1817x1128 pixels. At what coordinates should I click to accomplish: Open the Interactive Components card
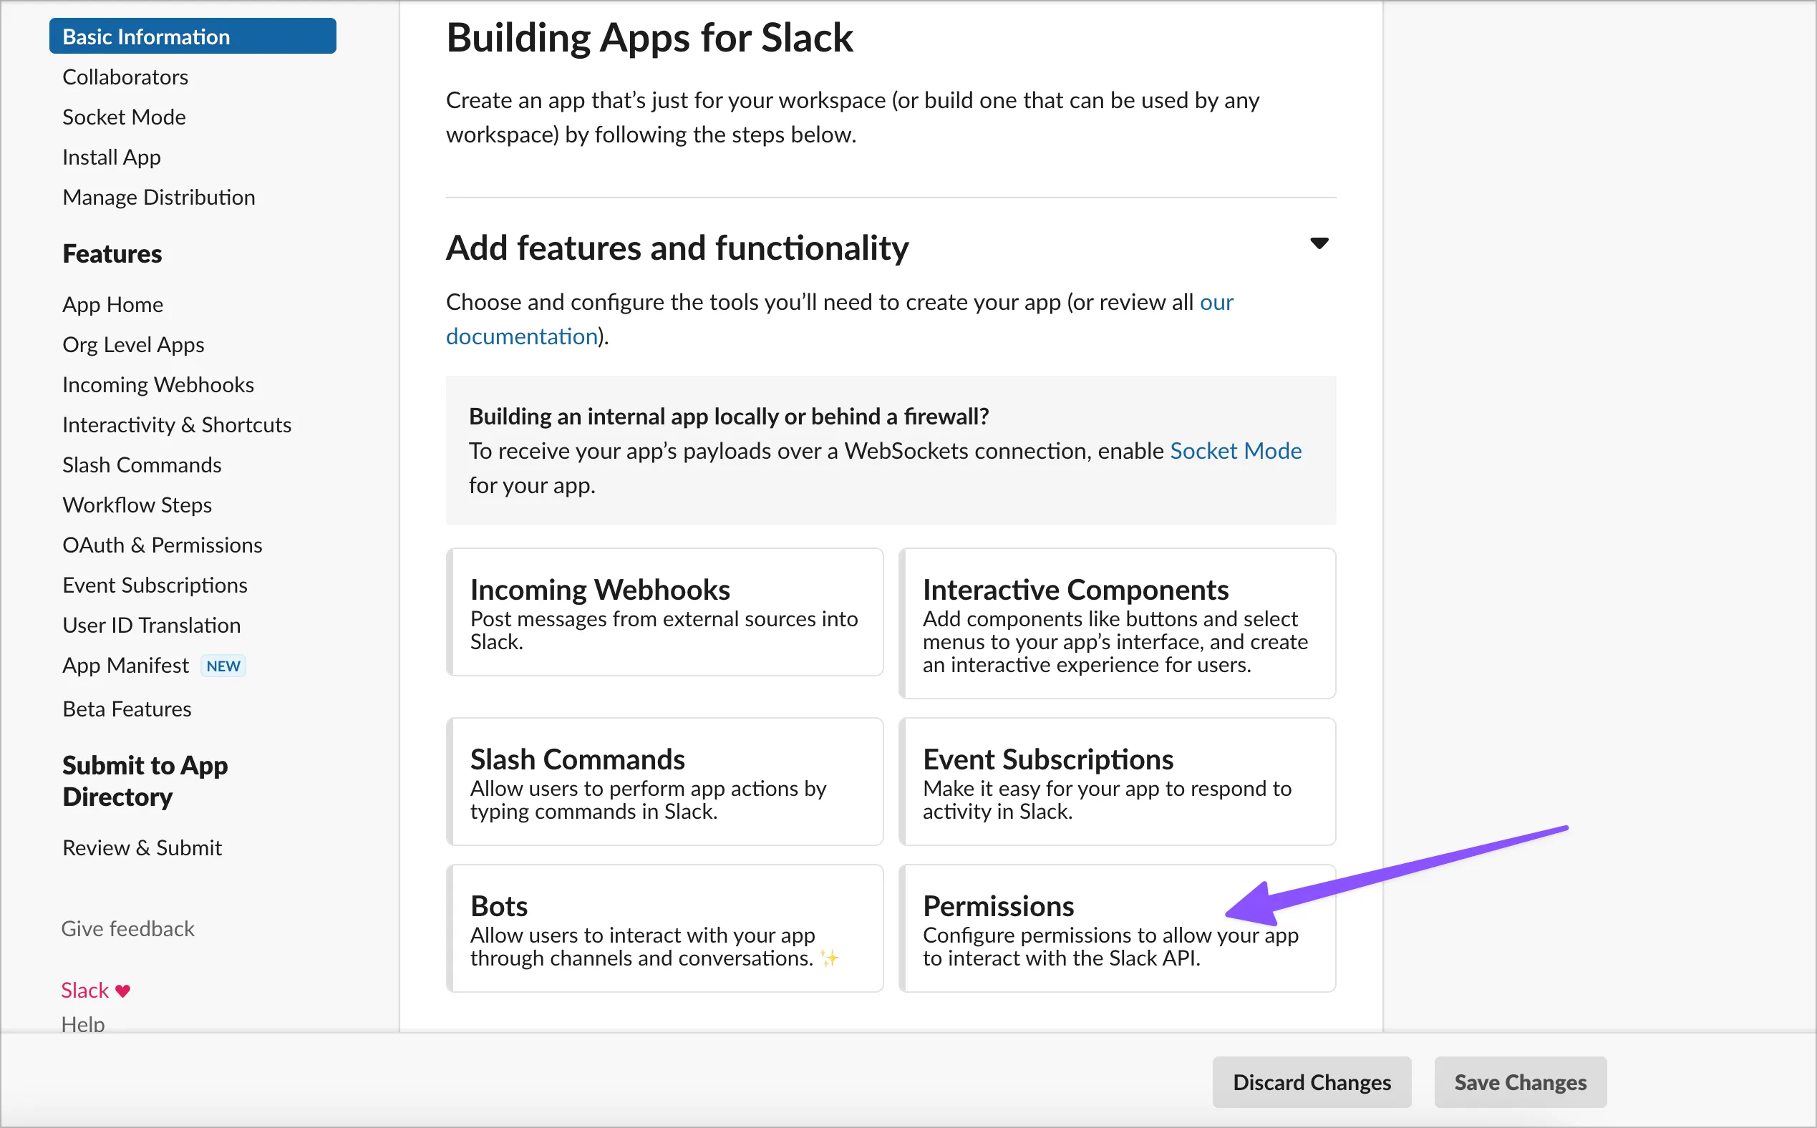[1116, 623]
